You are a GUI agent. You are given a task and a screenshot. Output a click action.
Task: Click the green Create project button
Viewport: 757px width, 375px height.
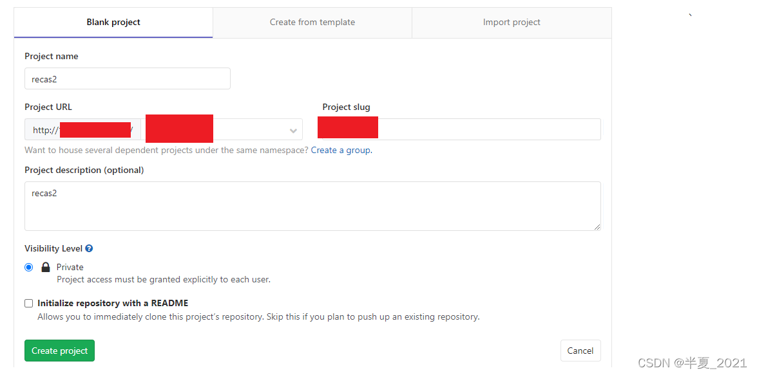coord(59,351)
